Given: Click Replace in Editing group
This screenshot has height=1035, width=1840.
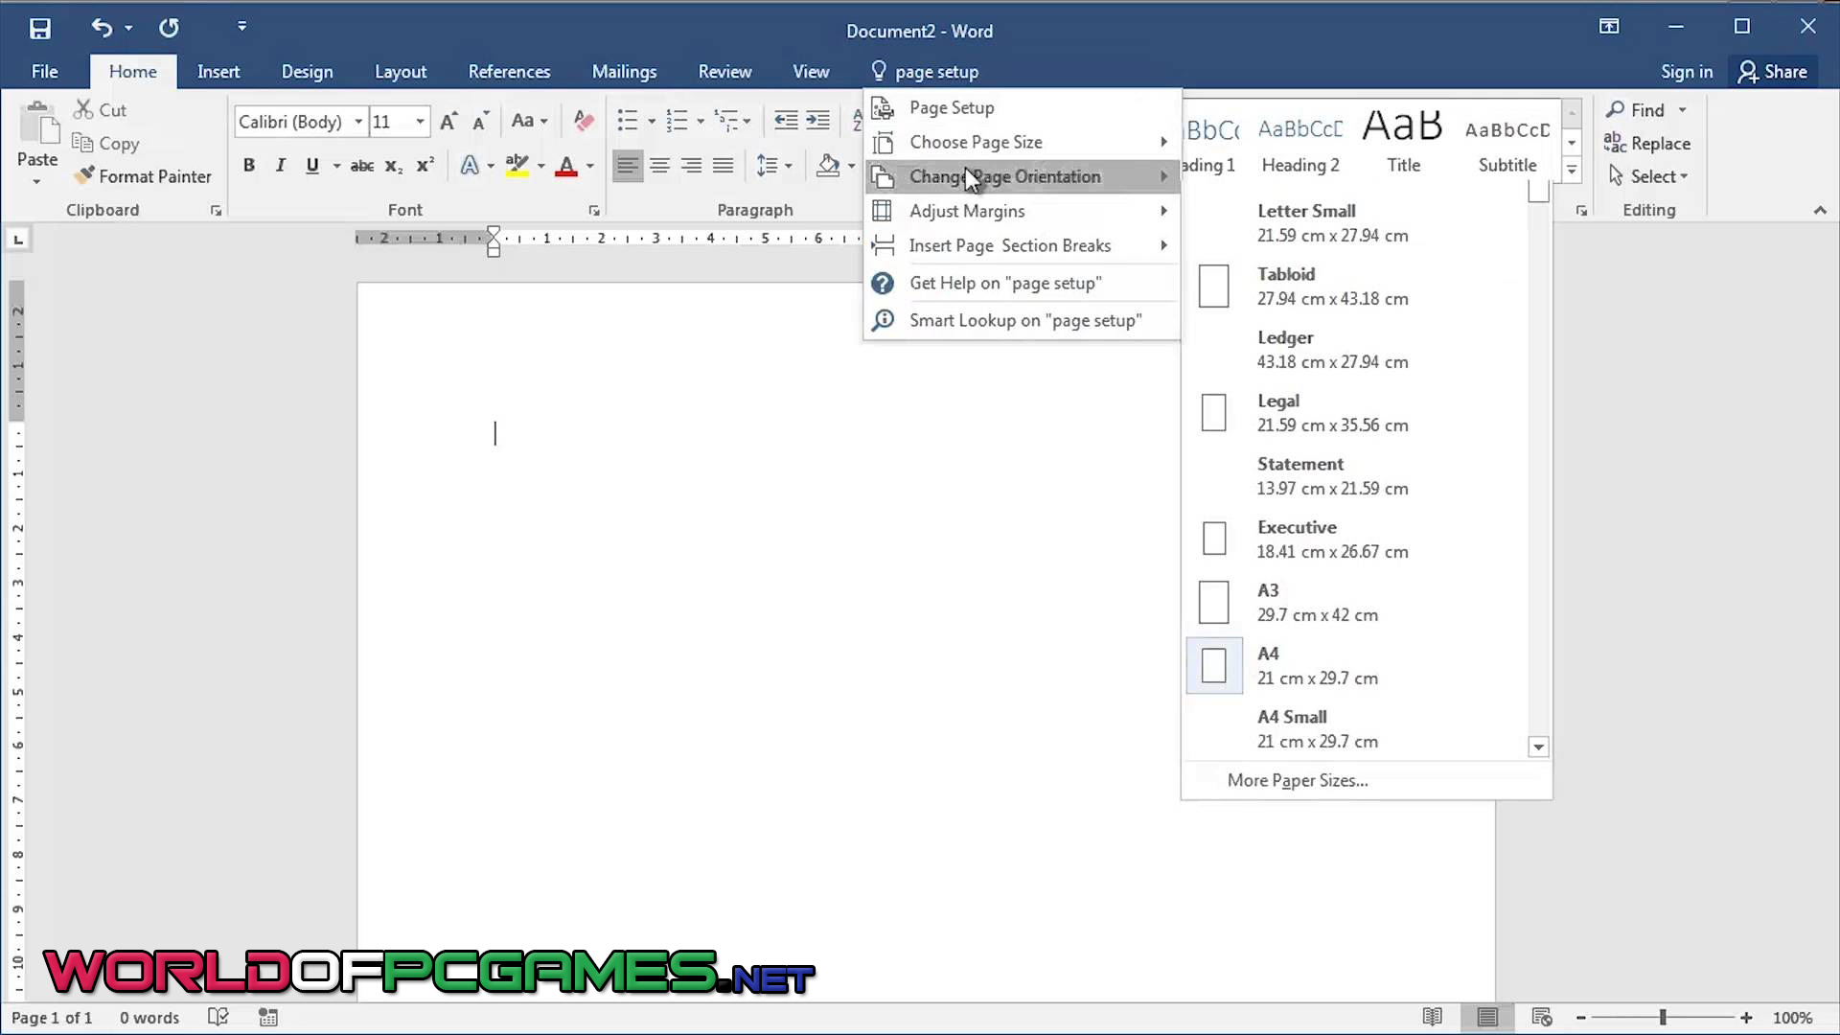Looking at the screenshot, I should (1647, 143).
